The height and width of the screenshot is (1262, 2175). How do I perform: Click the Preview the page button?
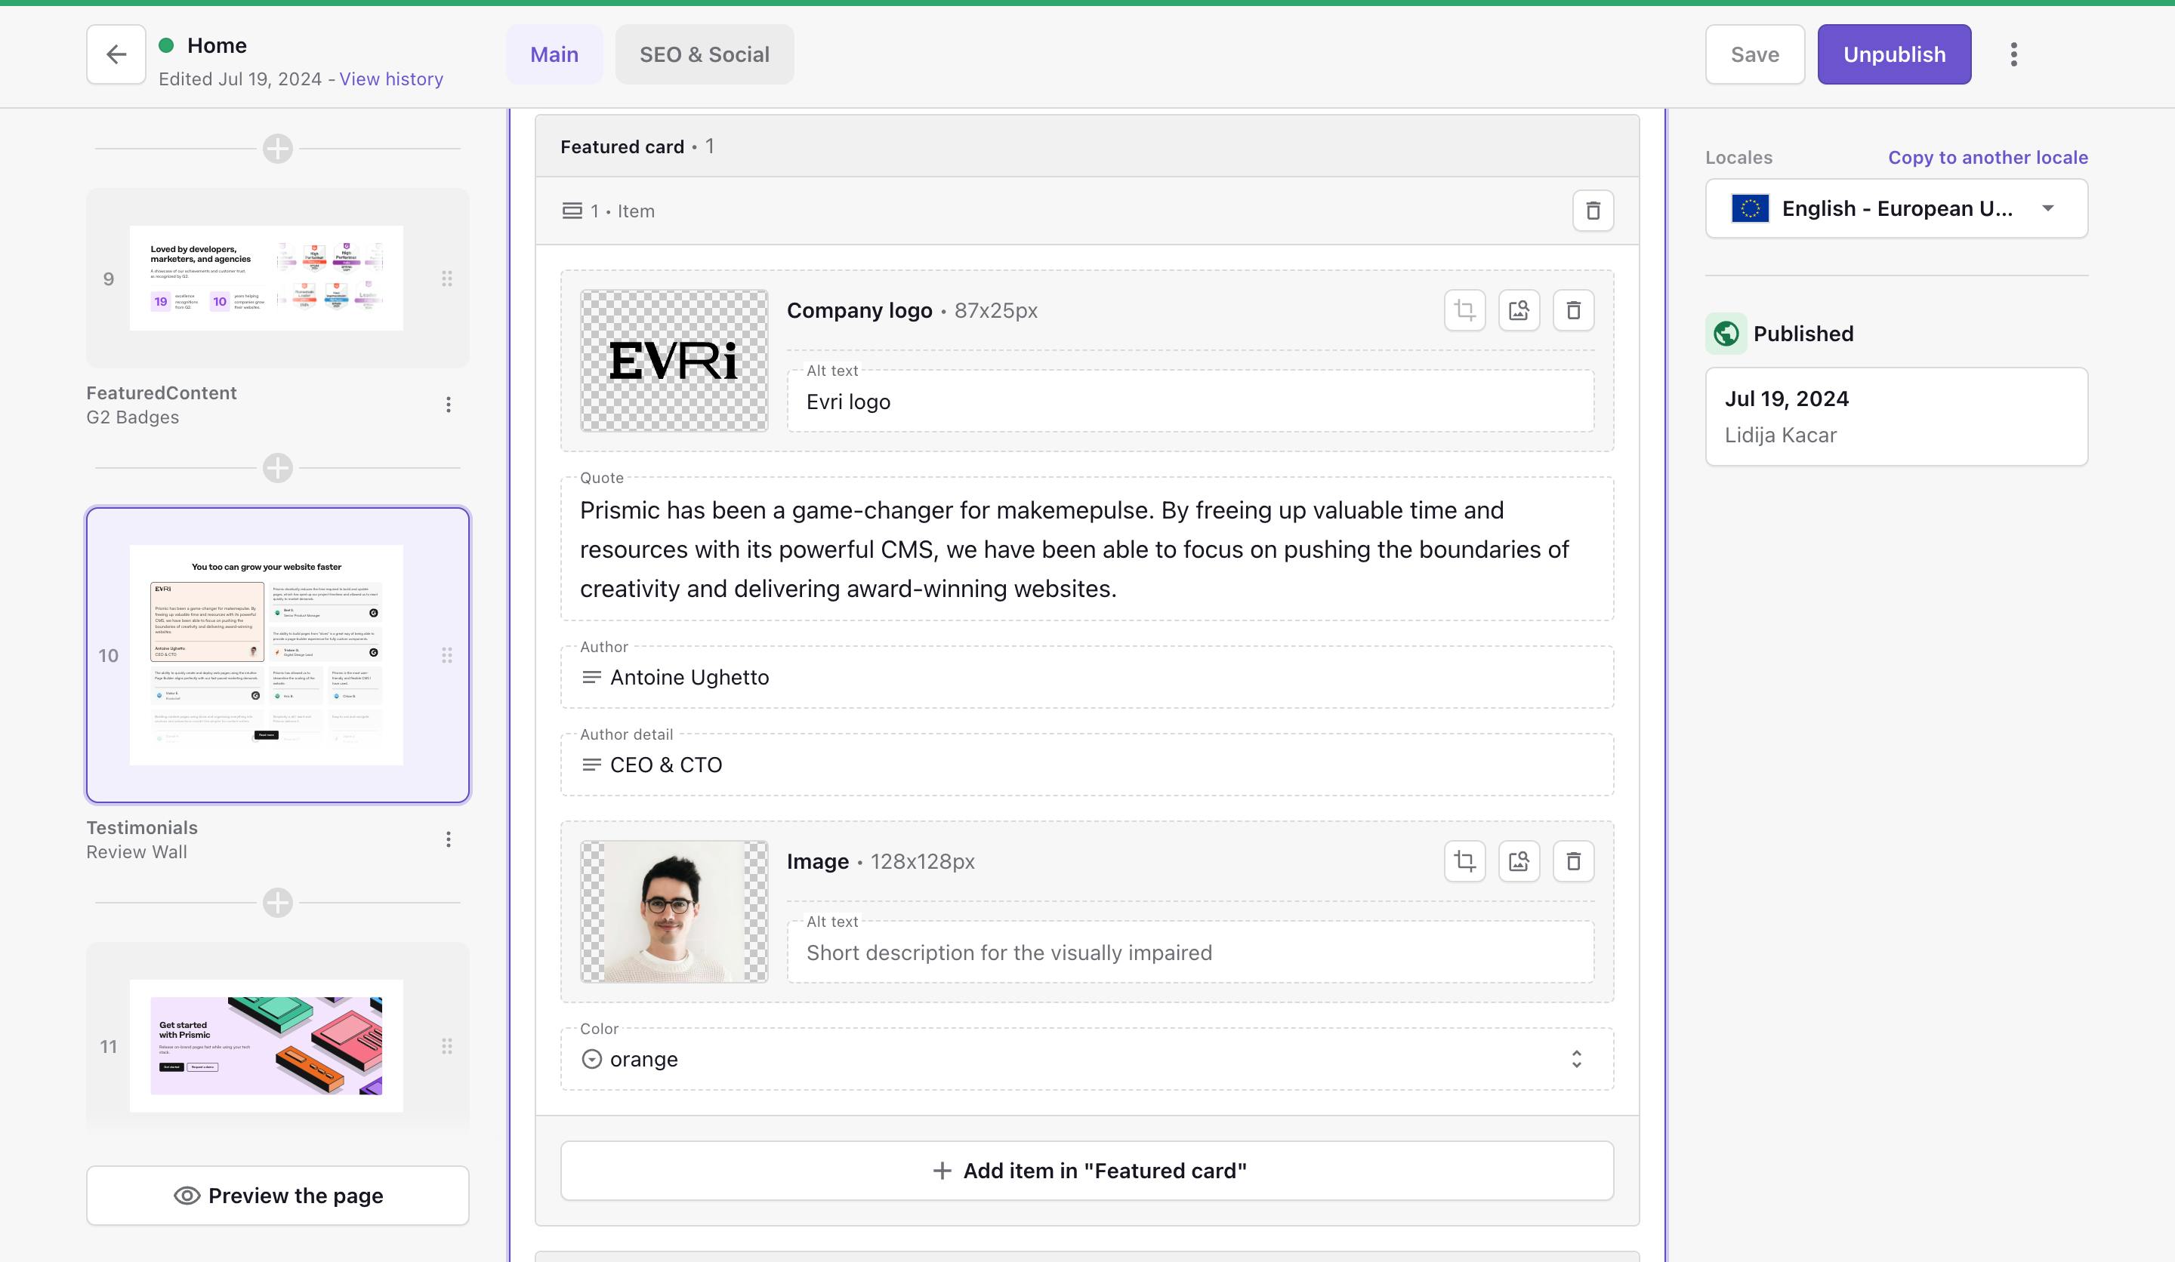(277, 1196)
